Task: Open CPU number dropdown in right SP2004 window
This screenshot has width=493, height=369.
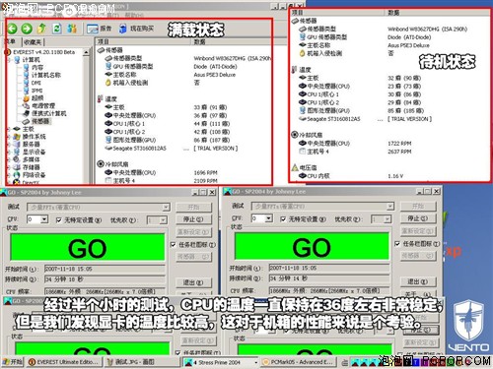Action: pos(269,218)
